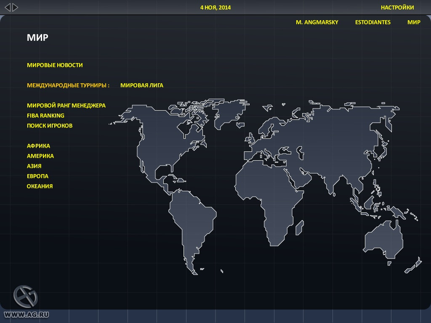Click the МЕЖДУНАРОДНЫЕ ТУРНИРЫ label
This screenshot has height=323, width=431.
pos(68,85)
